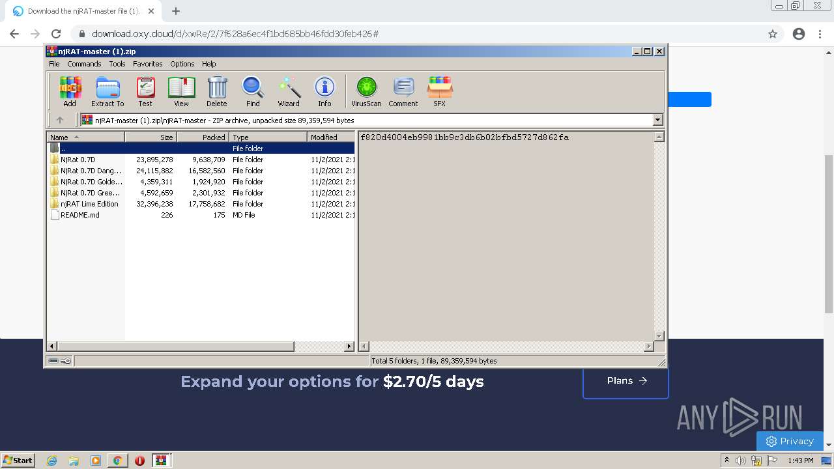Click the volume speaker tray icon
Viewport: 834px width, 469px height.
click(741, 461)
